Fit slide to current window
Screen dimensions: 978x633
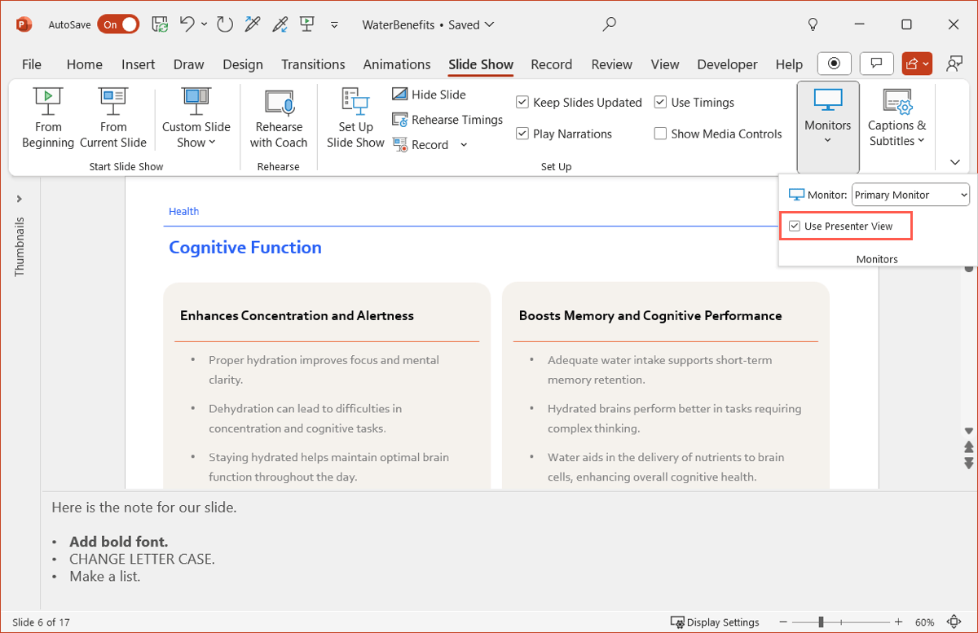click(954, 622)
